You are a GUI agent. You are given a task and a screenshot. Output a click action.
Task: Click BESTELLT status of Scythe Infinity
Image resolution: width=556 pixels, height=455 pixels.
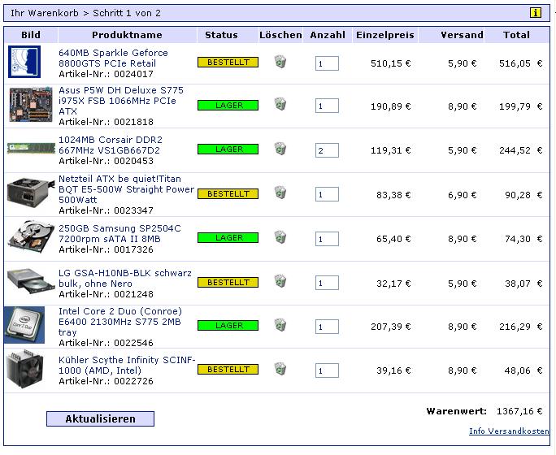click(x=228, y=369)
